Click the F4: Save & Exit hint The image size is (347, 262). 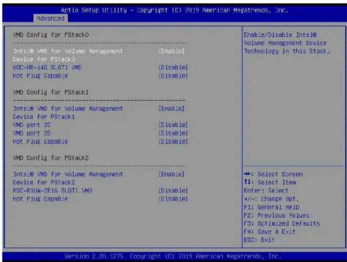[269, 231]
